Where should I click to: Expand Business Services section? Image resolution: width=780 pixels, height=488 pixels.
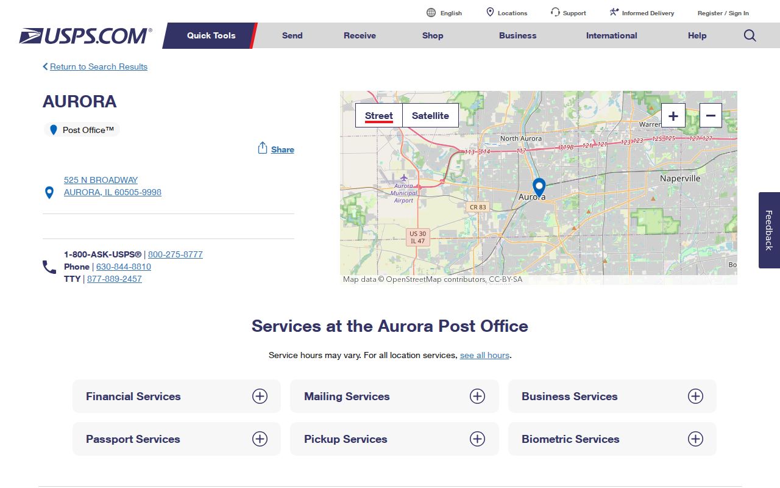coord(612,396)
